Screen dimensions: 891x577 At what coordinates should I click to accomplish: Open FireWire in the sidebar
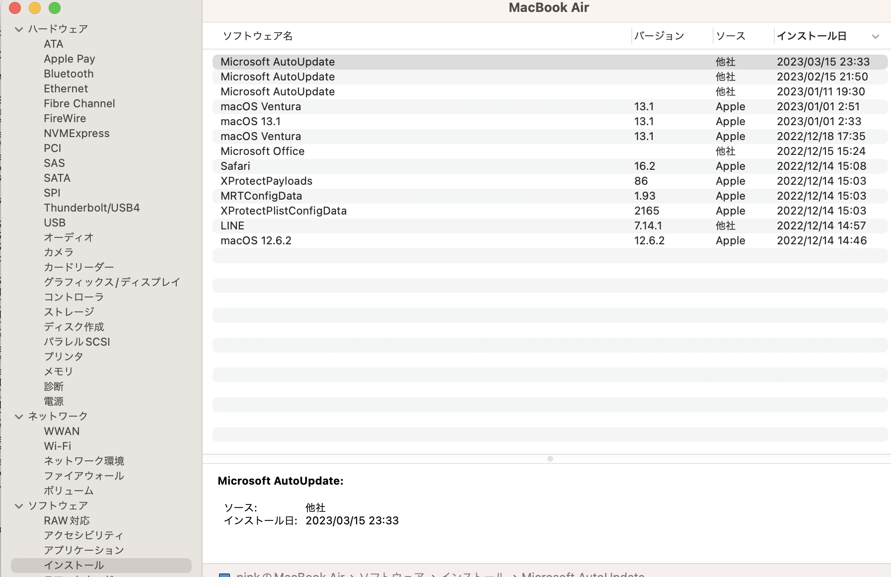(x=65, y=119)
